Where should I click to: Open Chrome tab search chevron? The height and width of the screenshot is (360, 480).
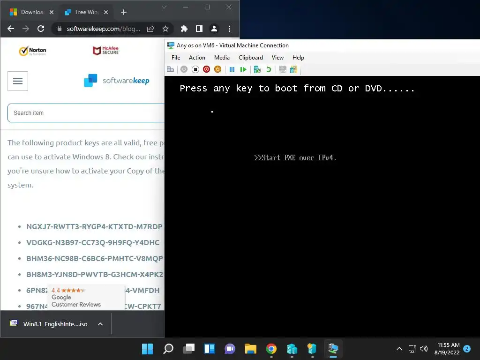[164, 7]
